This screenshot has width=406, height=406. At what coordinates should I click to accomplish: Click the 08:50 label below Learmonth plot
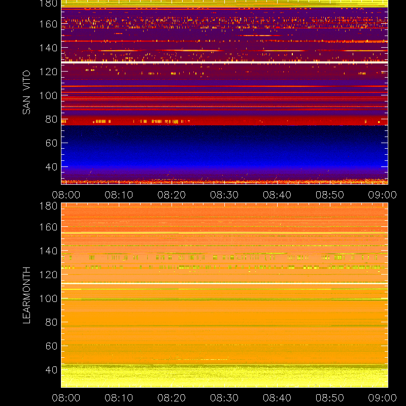point(329,398)
